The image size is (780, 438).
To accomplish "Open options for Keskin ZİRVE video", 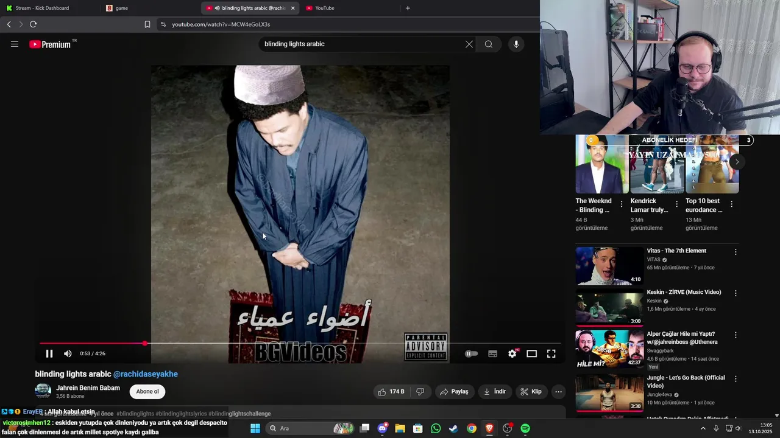I will click(736, 293).
